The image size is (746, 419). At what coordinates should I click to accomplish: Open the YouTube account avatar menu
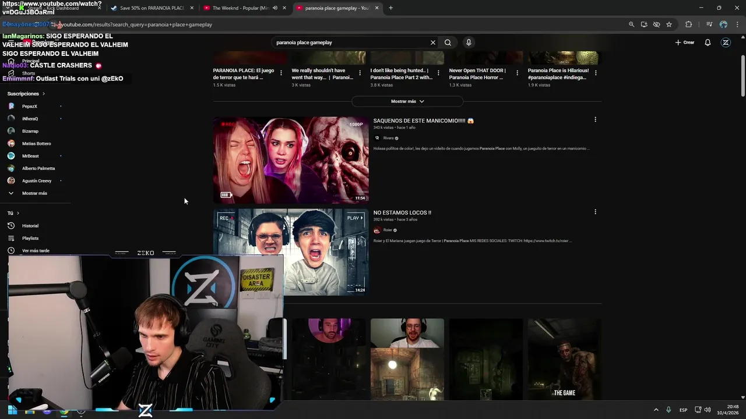point(726,42)
